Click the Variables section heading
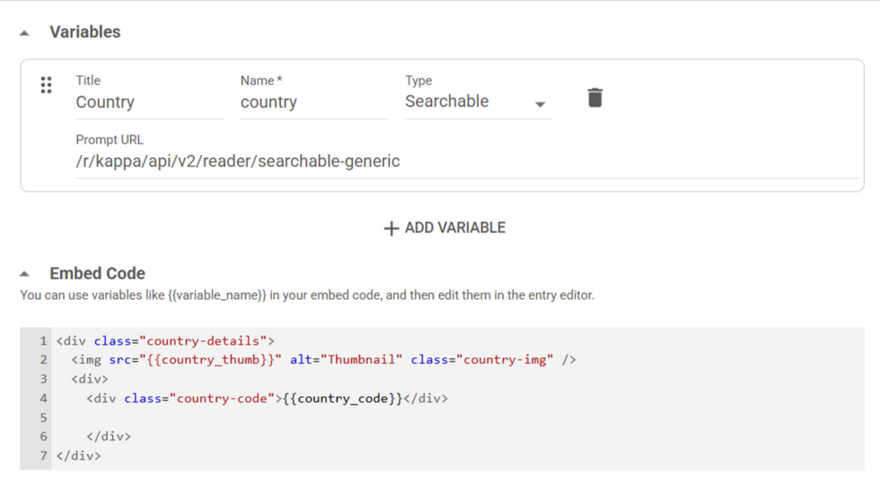The image size is (880, 484). 84,32
